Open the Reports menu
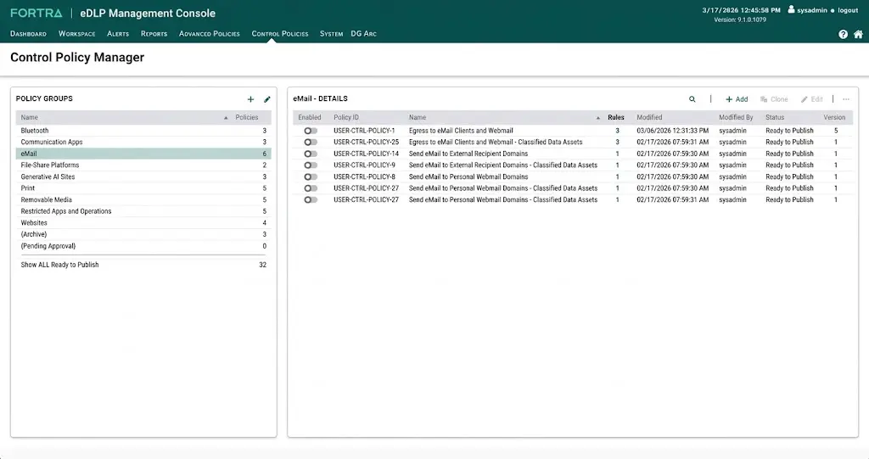The width and height of the screenshot is (869, 459). (154, 34)
